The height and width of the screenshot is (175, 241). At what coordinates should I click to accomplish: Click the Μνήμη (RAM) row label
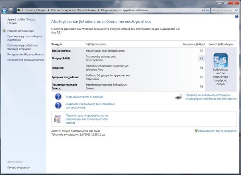pyautogui.click(x=61, y=58)
